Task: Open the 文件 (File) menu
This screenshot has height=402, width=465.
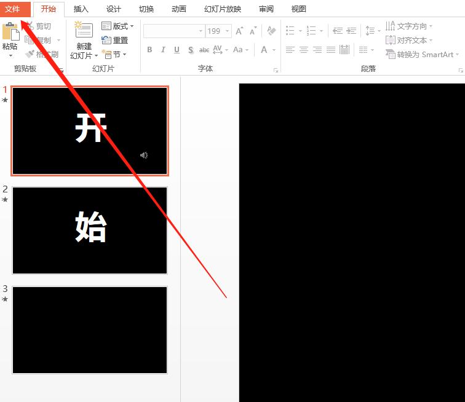Action: click(15, 9)
